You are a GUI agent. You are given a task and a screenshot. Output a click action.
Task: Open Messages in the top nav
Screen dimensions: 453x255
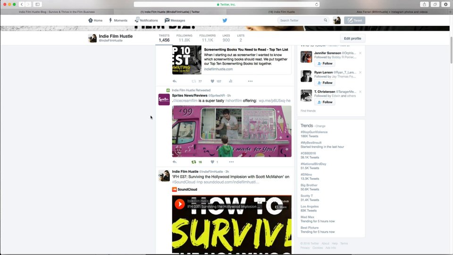pos(175,20)
